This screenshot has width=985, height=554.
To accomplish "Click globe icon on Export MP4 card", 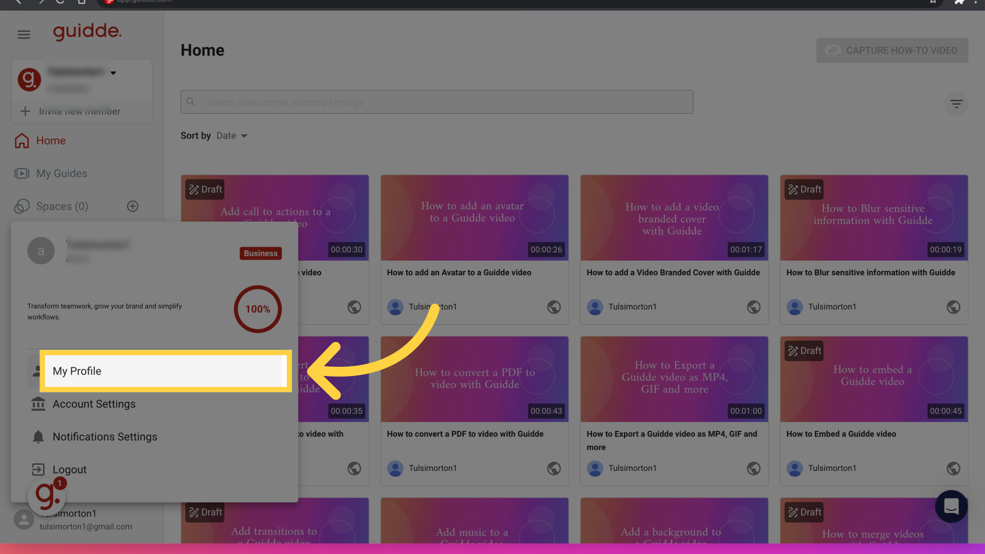I will click(754, 468).
